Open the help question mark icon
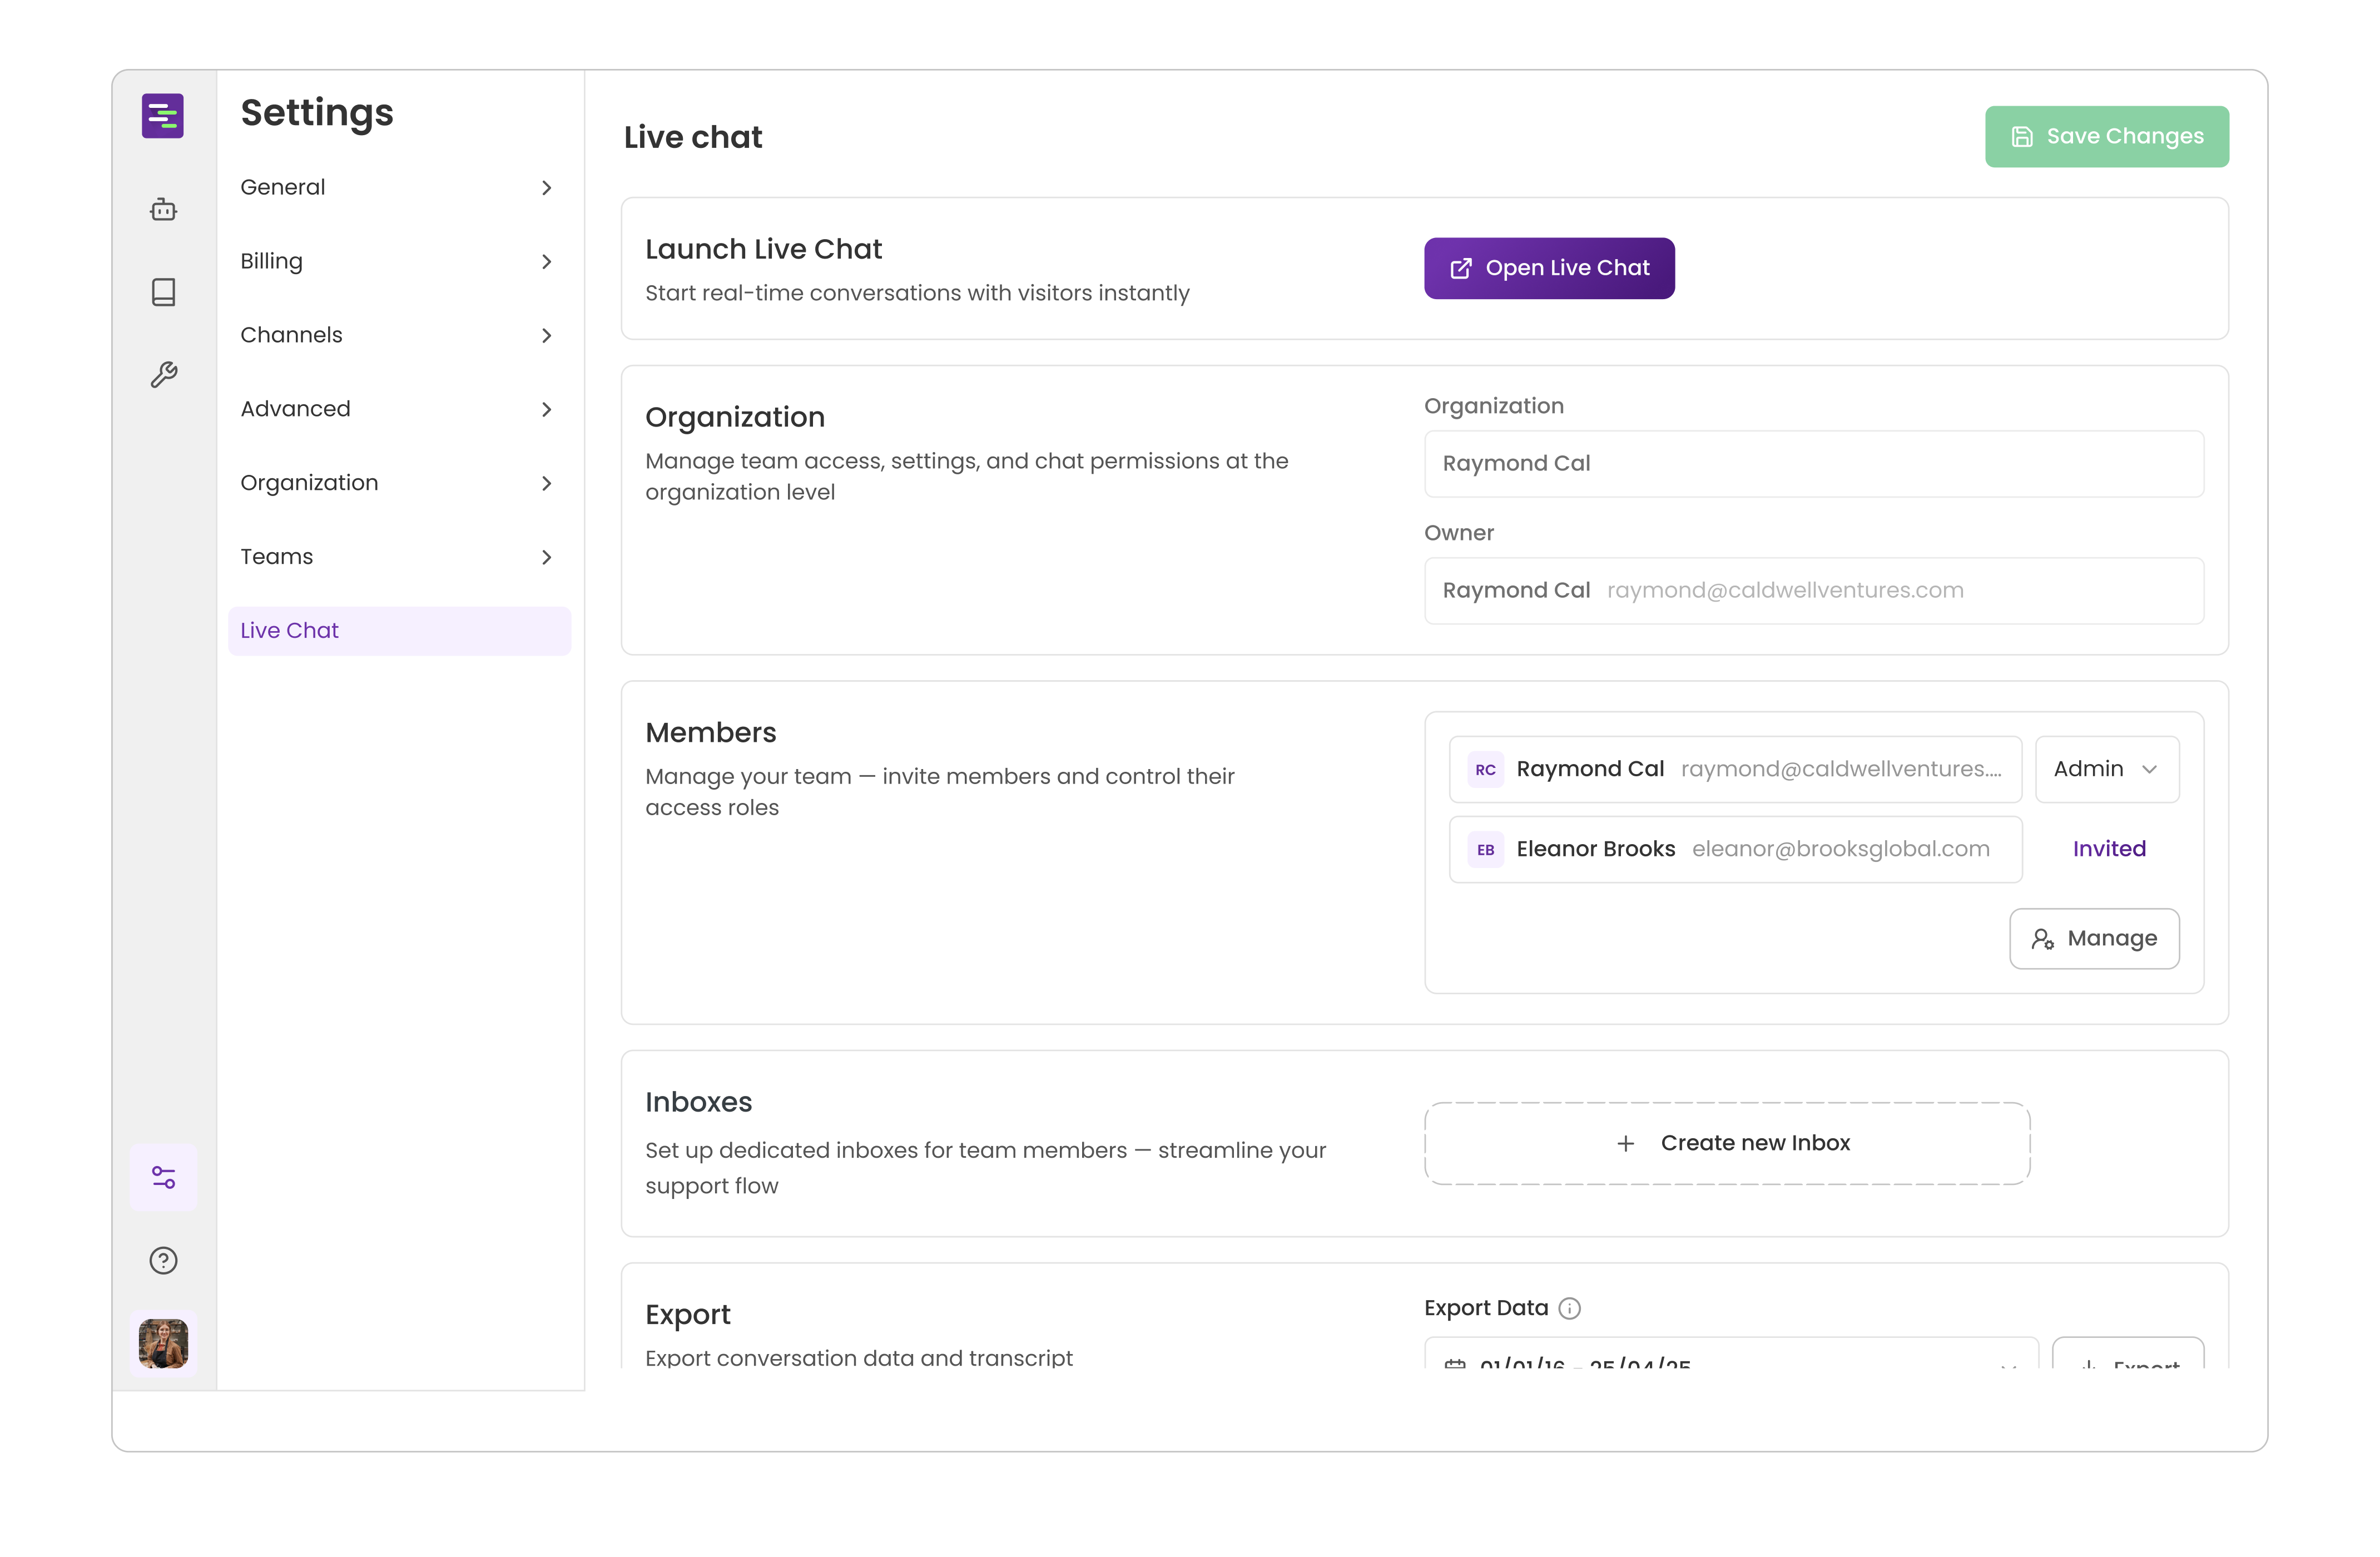The width and height of the screenshot is (2380, 1557). click(164, 1260)
